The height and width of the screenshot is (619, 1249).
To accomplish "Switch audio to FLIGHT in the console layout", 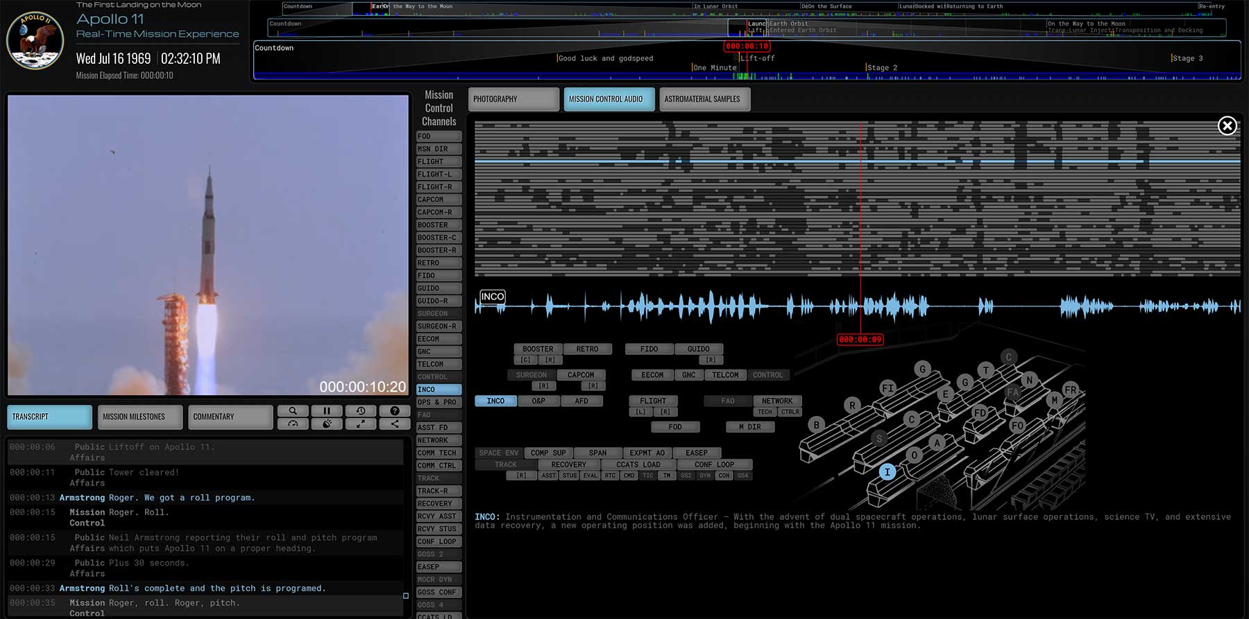I will click(652, 401).
